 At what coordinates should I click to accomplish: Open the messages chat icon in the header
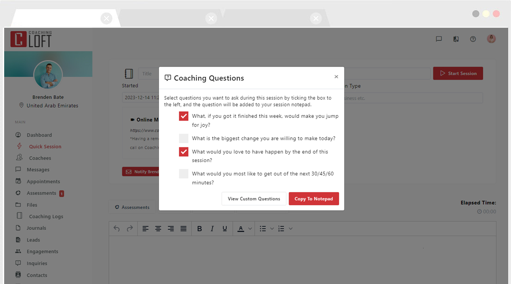point(438,39)
